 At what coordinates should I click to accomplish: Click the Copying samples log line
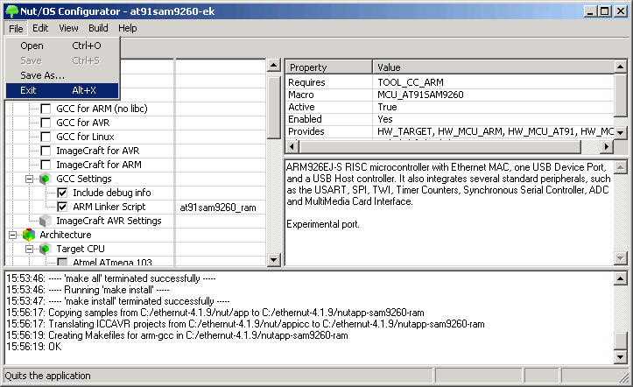click(x=215, y=313)
